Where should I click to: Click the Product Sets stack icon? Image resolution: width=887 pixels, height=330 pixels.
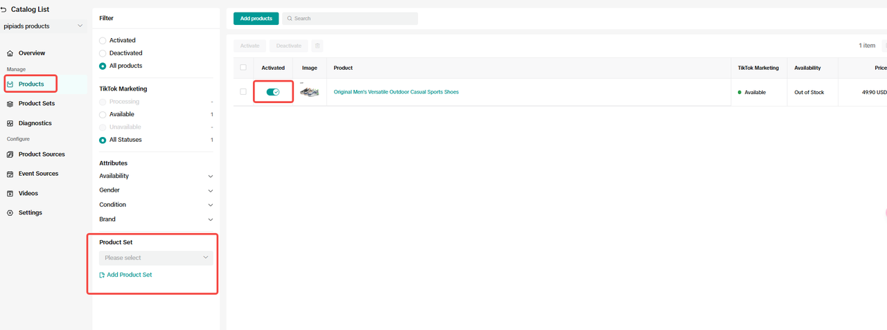10,104
